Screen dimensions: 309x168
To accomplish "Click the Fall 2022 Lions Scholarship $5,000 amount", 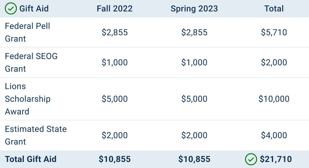I will pos(115,99).
